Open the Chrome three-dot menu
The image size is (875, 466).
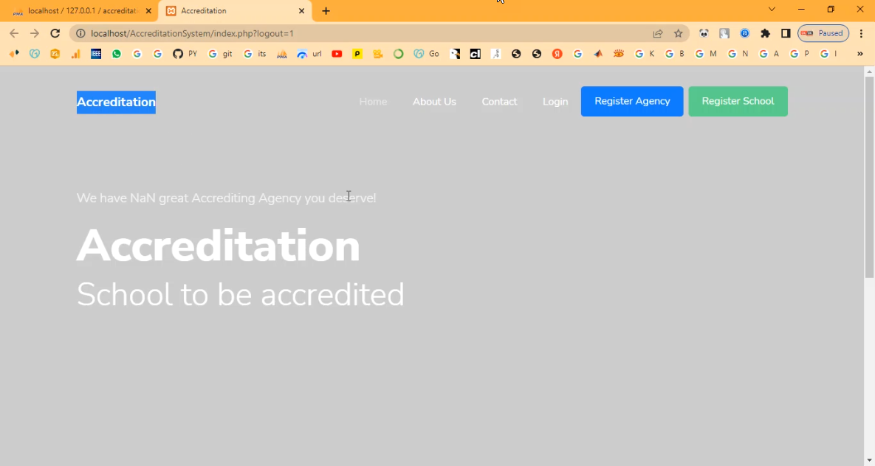tap(861, 33)
